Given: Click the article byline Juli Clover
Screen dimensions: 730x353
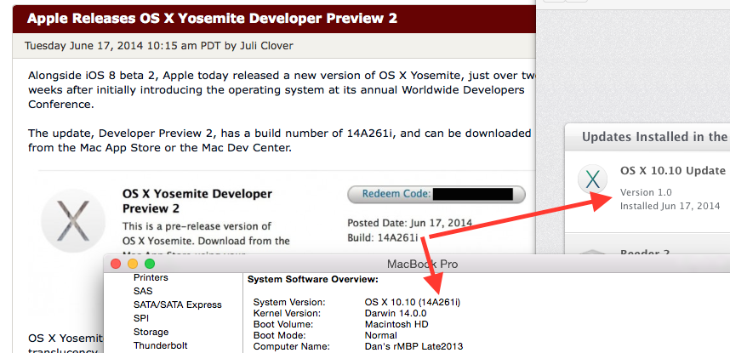Looking at the screenshot, I should (x=267, y=46).
